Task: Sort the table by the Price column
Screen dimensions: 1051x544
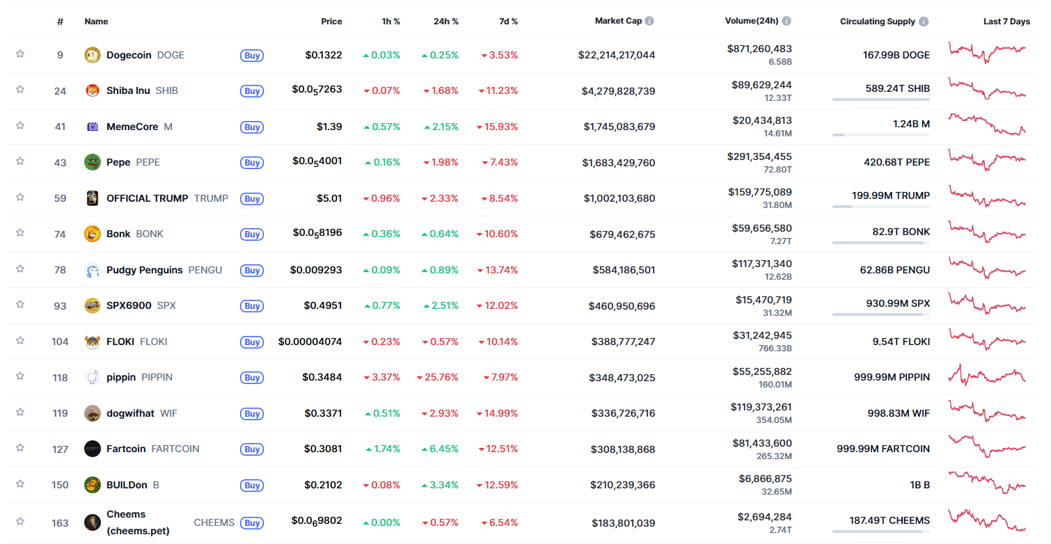Action: click(331, 21)
